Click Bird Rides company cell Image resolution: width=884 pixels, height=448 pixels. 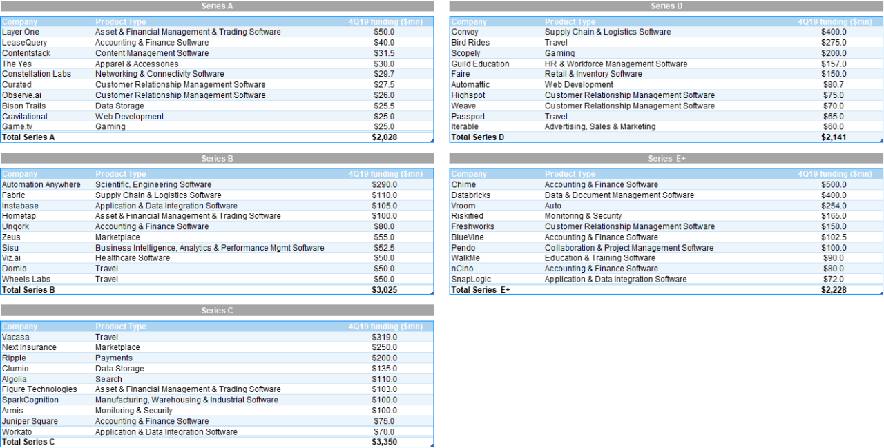[470, 43]
